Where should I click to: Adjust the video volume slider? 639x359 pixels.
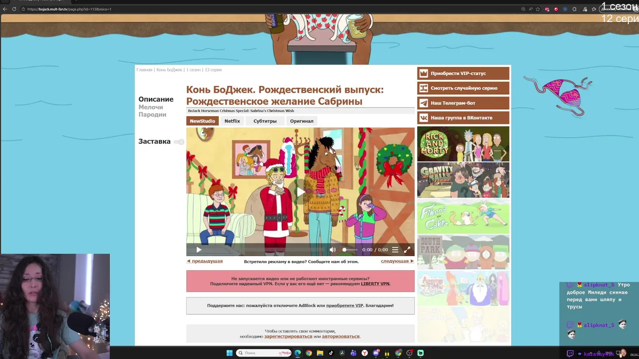349,250
